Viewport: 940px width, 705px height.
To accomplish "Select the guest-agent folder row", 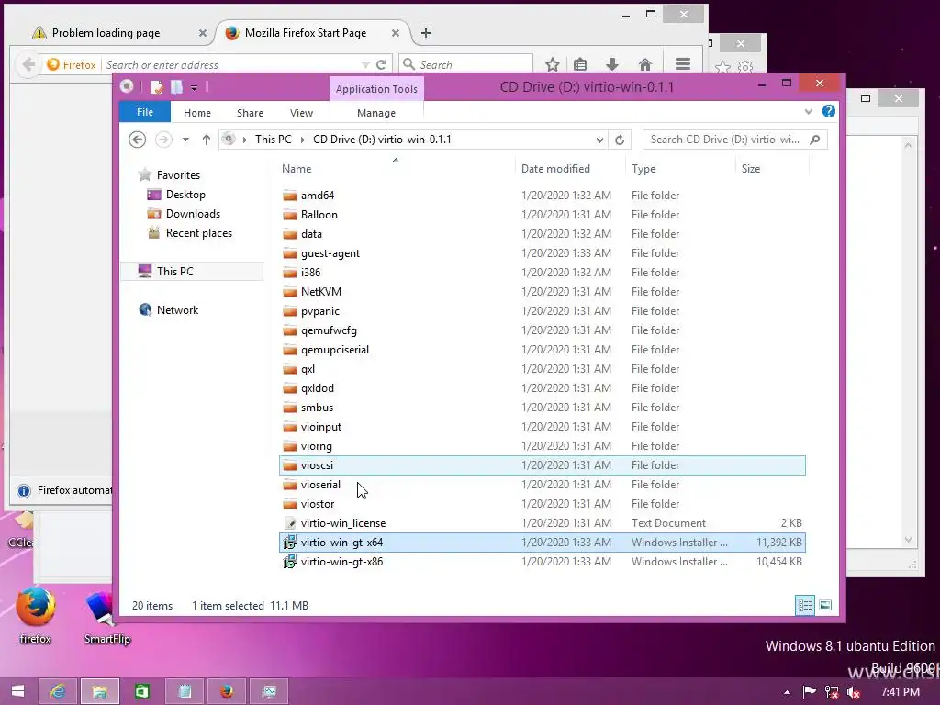I will (x=542, y=253).
